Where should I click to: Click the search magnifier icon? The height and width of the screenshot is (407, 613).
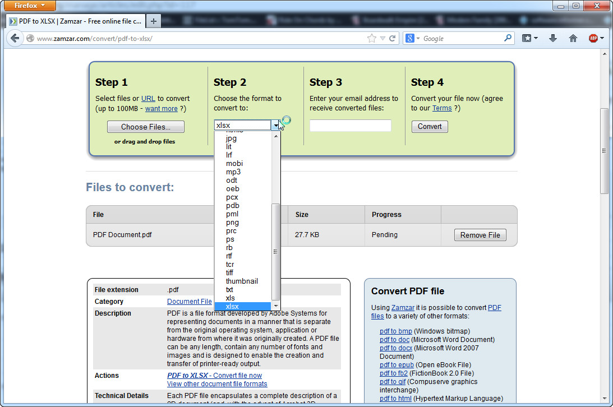tap(508, 38)
